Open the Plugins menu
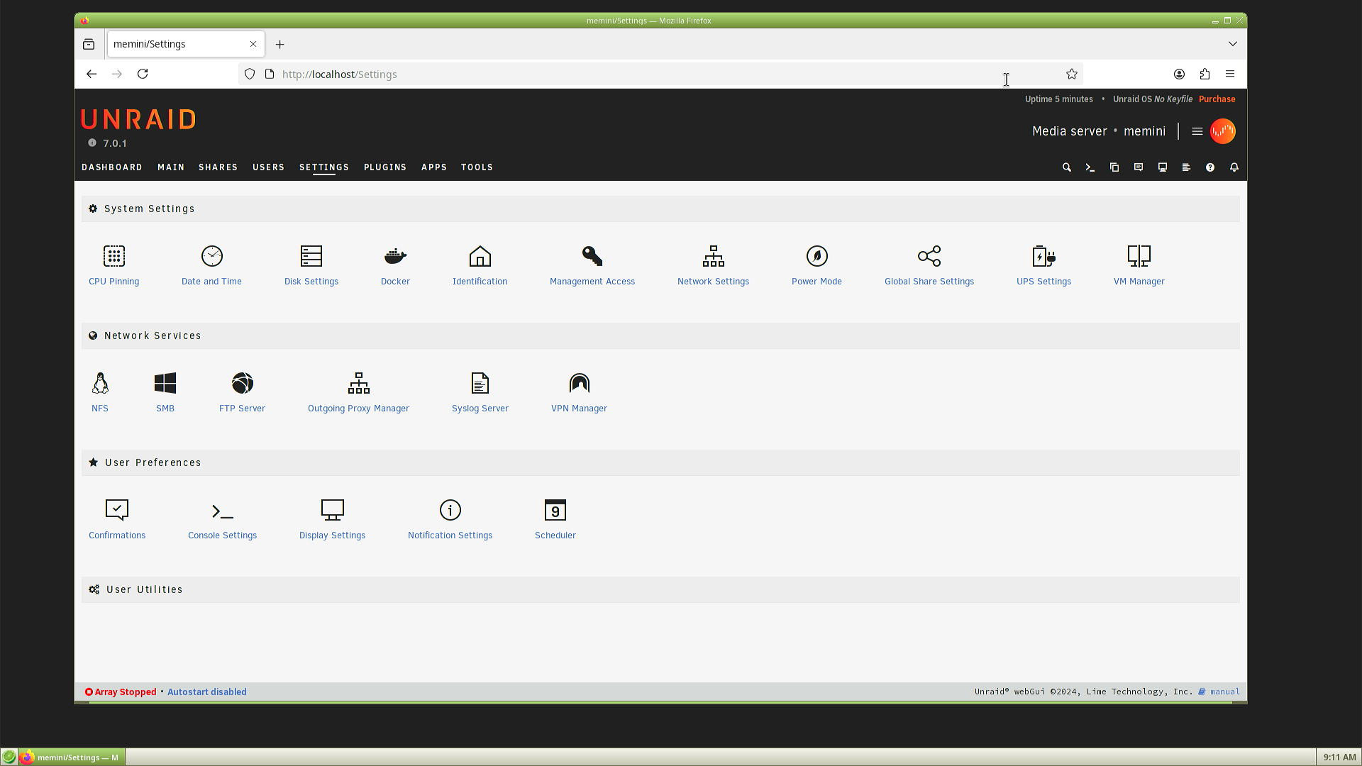Screen dimensions: 1362x766 coord(385,167)
